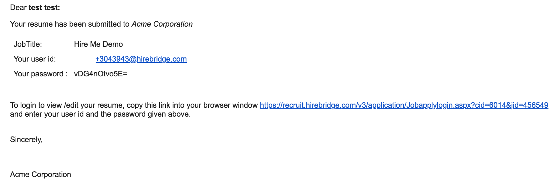553x193 pixels.
Task: Click the "Hire Me Demo" job title
Action: (x=98, y=44)
